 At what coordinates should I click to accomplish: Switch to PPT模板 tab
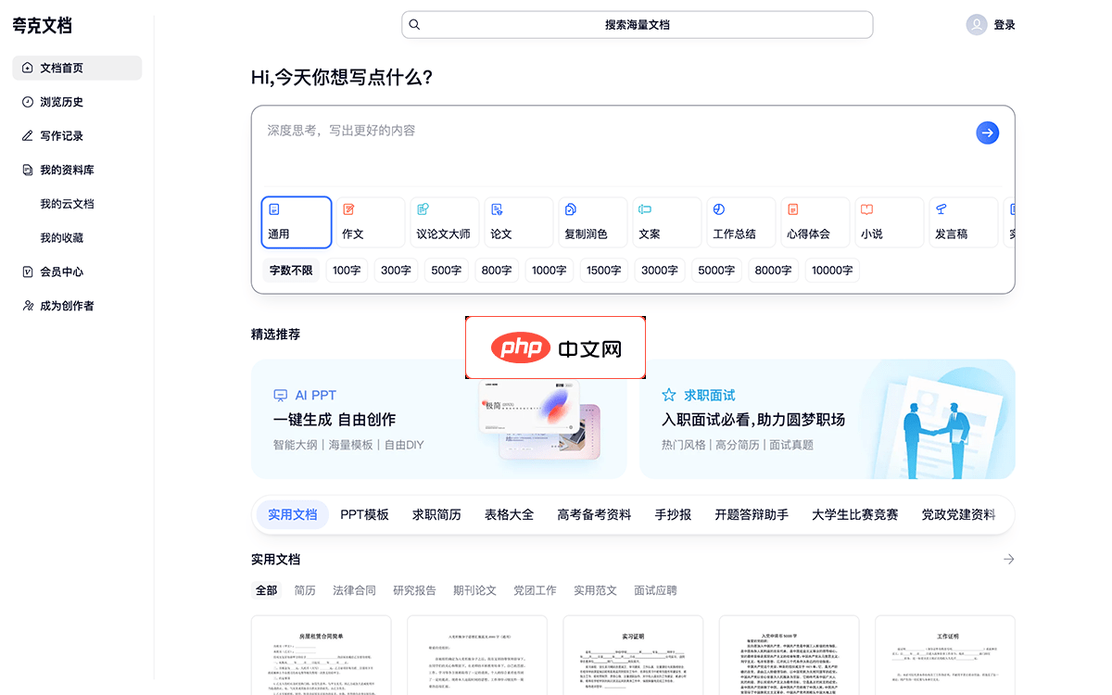(364, 514)
